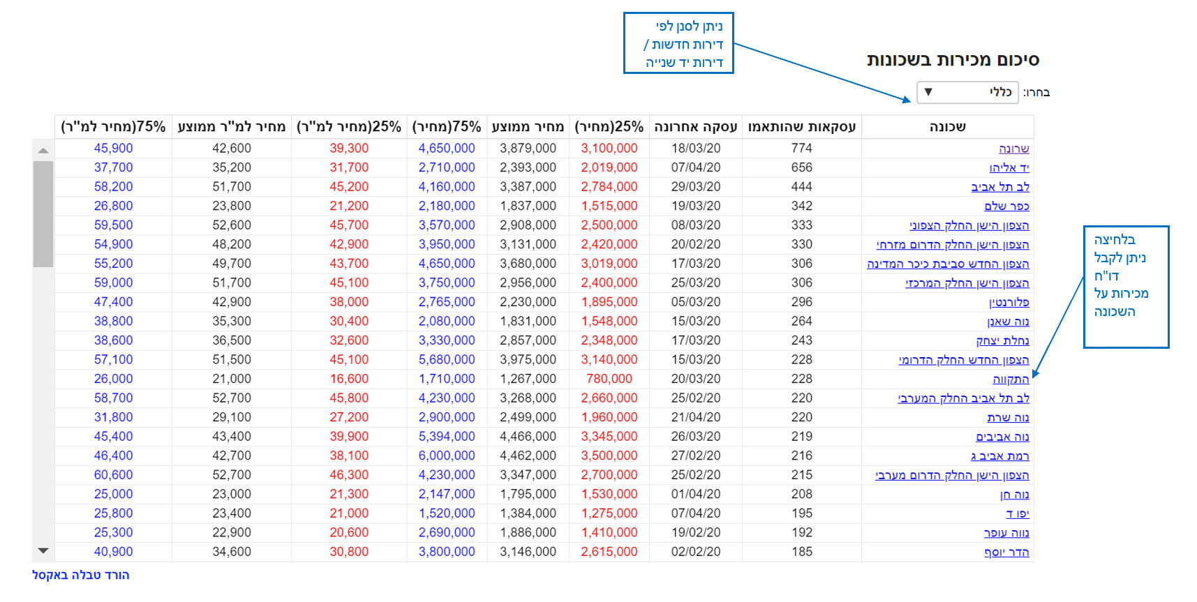The height and width of the screenshot is (602, 1197).
Task: Open the כללי filter dropdown
Action: tap(967, 92)
